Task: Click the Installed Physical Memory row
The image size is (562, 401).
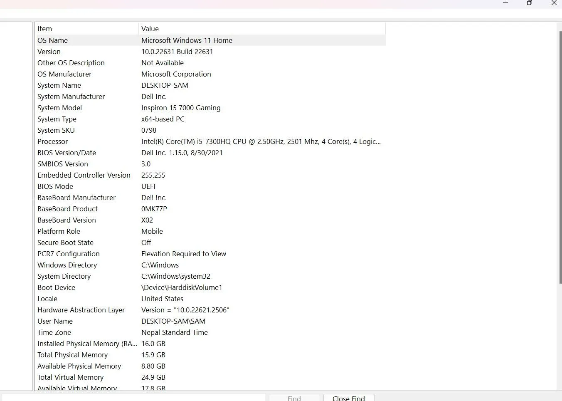Action: tap(87, 344)
